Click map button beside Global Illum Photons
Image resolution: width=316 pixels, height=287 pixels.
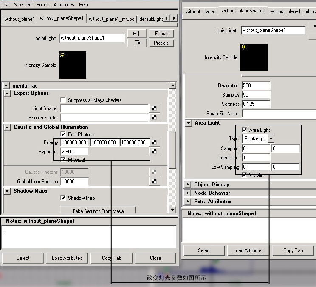(x=154, y=181)
